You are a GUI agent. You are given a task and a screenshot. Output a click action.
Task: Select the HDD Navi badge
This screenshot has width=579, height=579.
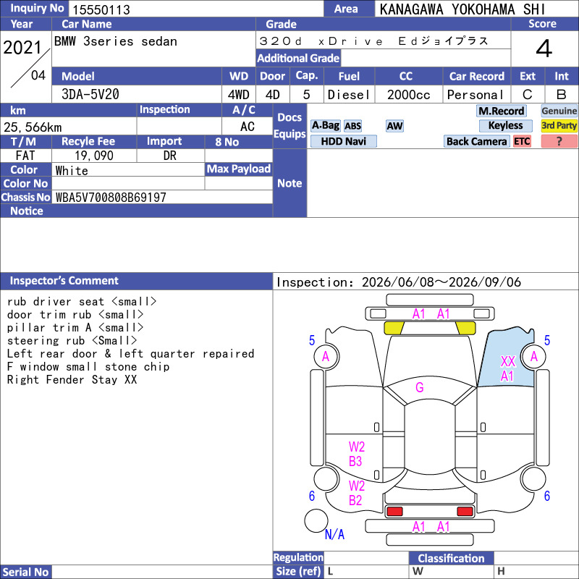343,141
